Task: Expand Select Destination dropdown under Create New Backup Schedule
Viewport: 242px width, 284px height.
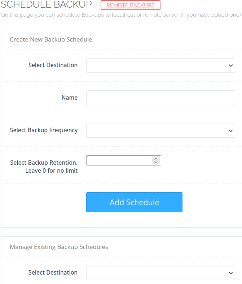Action: (x=160, y=65)
